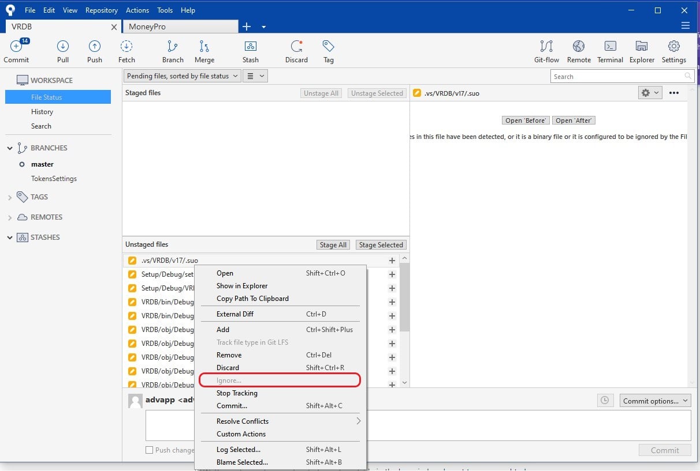
Task: Open the Remote repository icon
Action: [x=579, y=47]
